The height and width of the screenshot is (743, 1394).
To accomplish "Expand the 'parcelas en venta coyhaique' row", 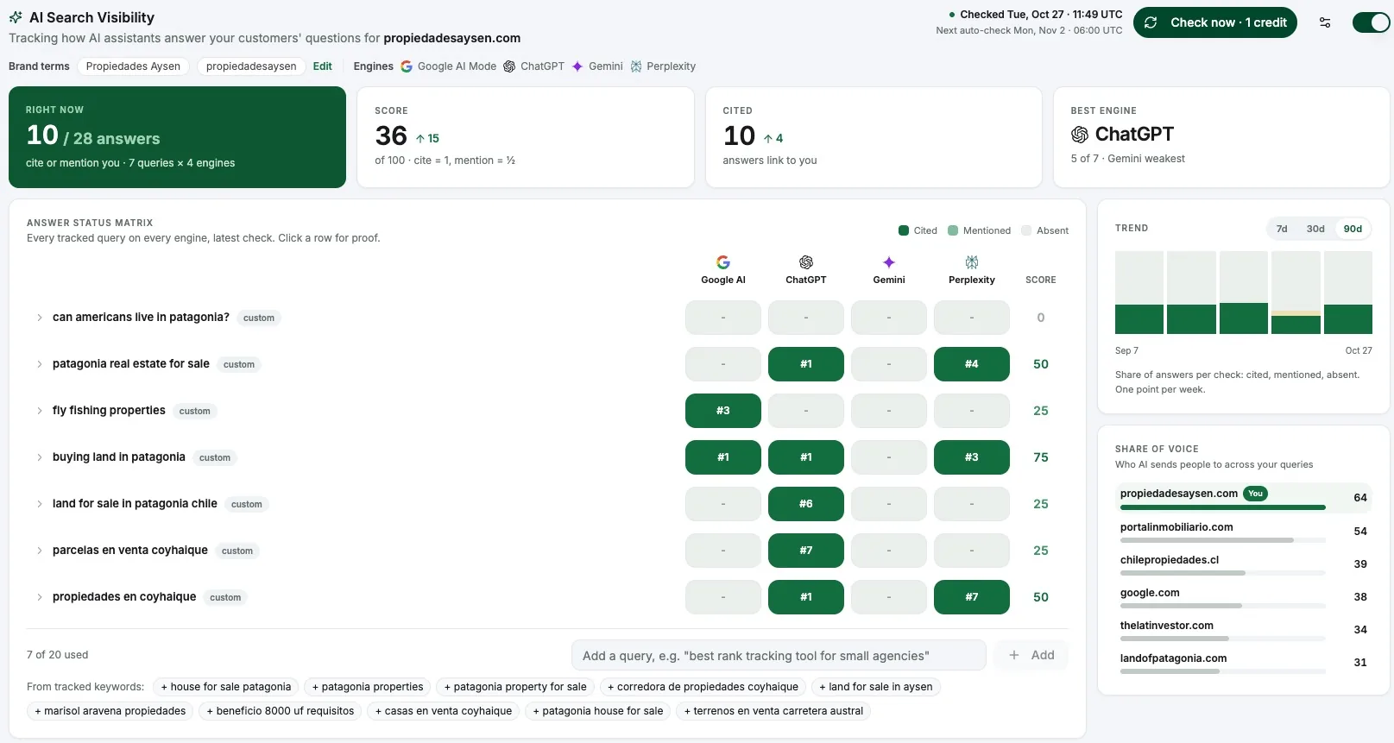I will click(x=40, y=551).
